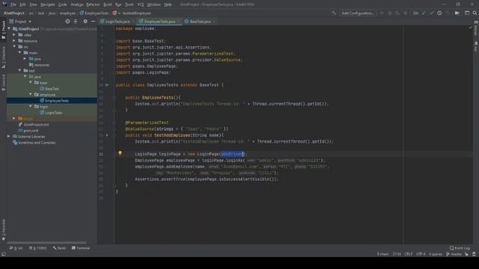Click the Search Everywhere magnifier icon
This screenshot has width=479, height=269.
475,13
